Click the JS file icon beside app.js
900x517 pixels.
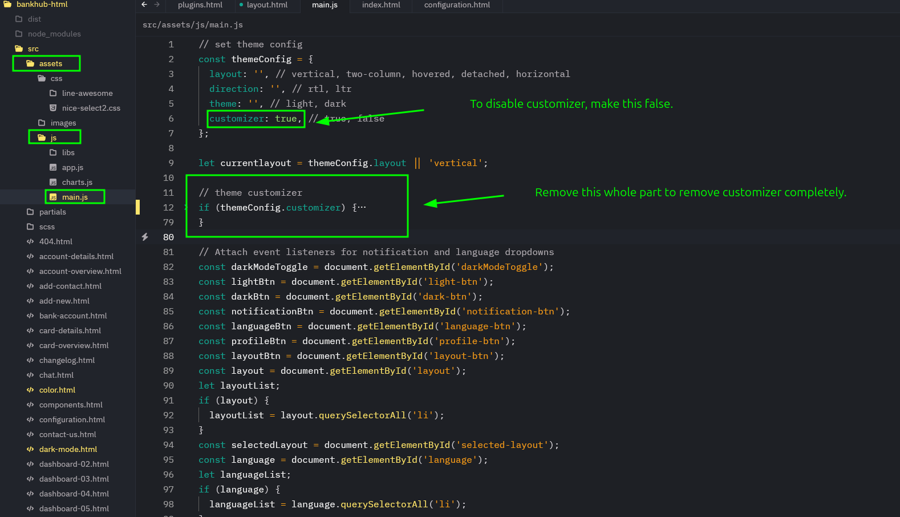(53, 168)
